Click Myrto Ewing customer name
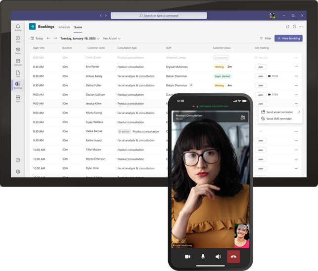 tap(93, 113)
